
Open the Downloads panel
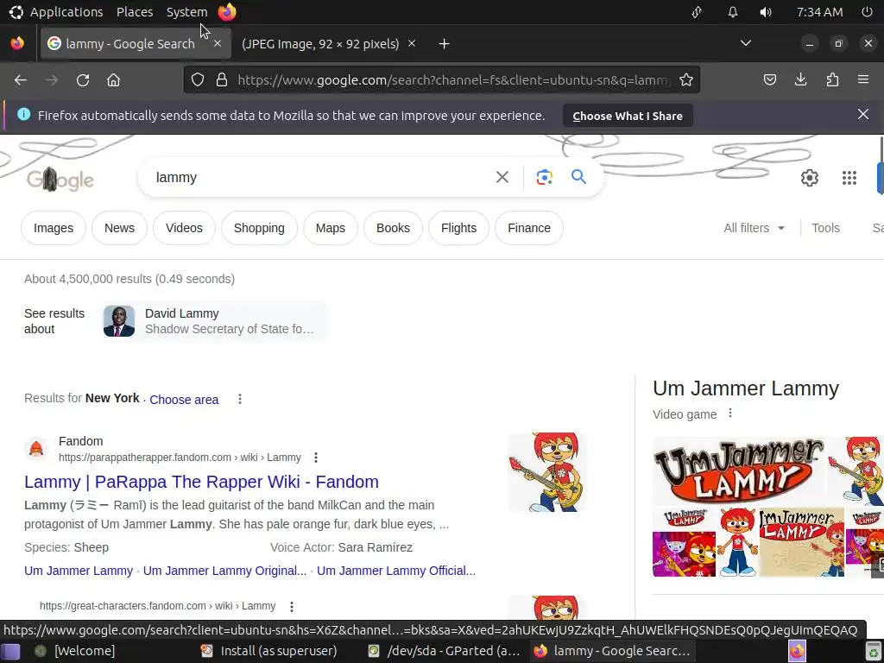coord(800,80)
